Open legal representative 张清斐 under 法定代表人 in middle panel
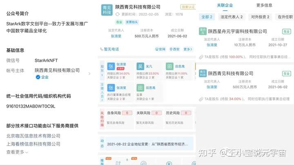The image size is (294, 165). (116, 36)
